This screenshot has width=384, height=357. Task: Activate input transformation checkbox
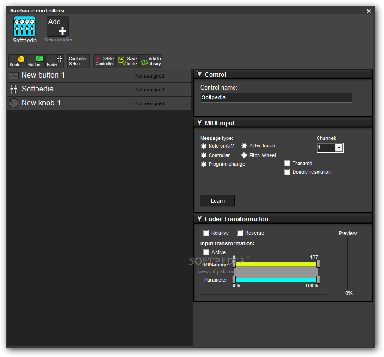pyautogui.click(x=206, y=252)
